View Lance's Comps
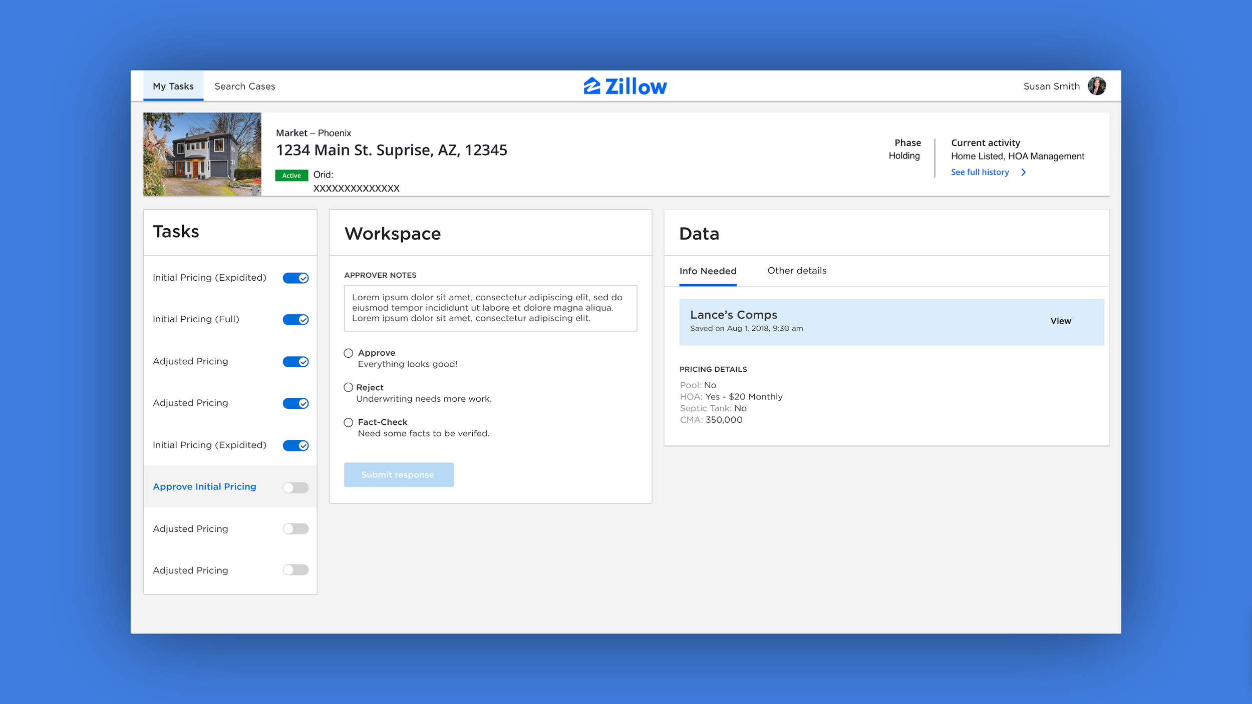The height and width of the screenshot is (704, 1252). tap(1060, 321)
